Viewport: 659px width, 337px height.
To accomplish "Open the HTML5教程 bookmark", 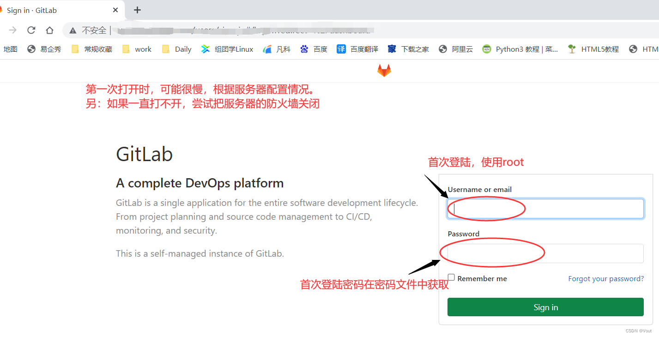I will tap(593, 49).
